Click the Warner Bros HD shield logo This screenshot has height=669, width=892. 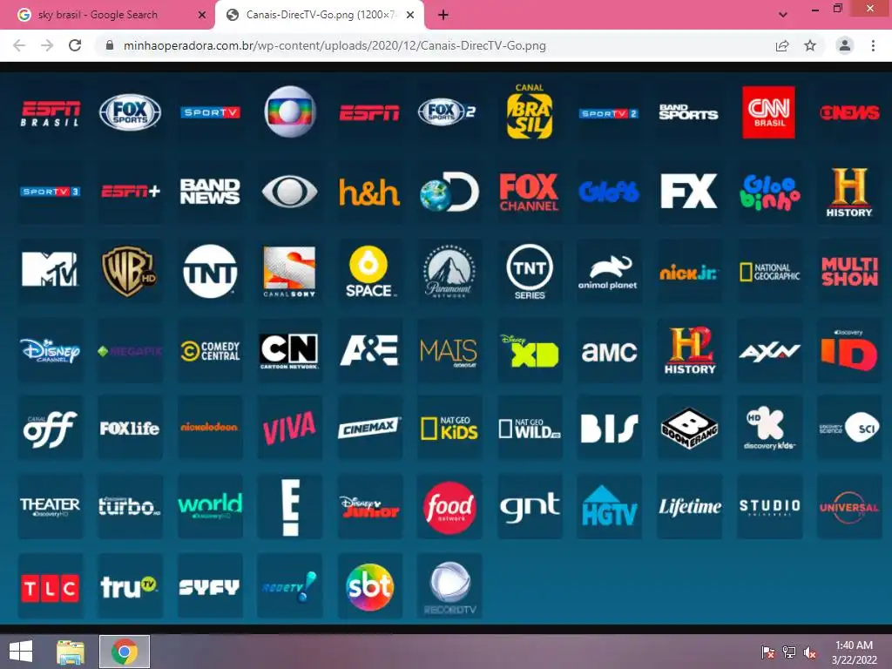(130, 272)
